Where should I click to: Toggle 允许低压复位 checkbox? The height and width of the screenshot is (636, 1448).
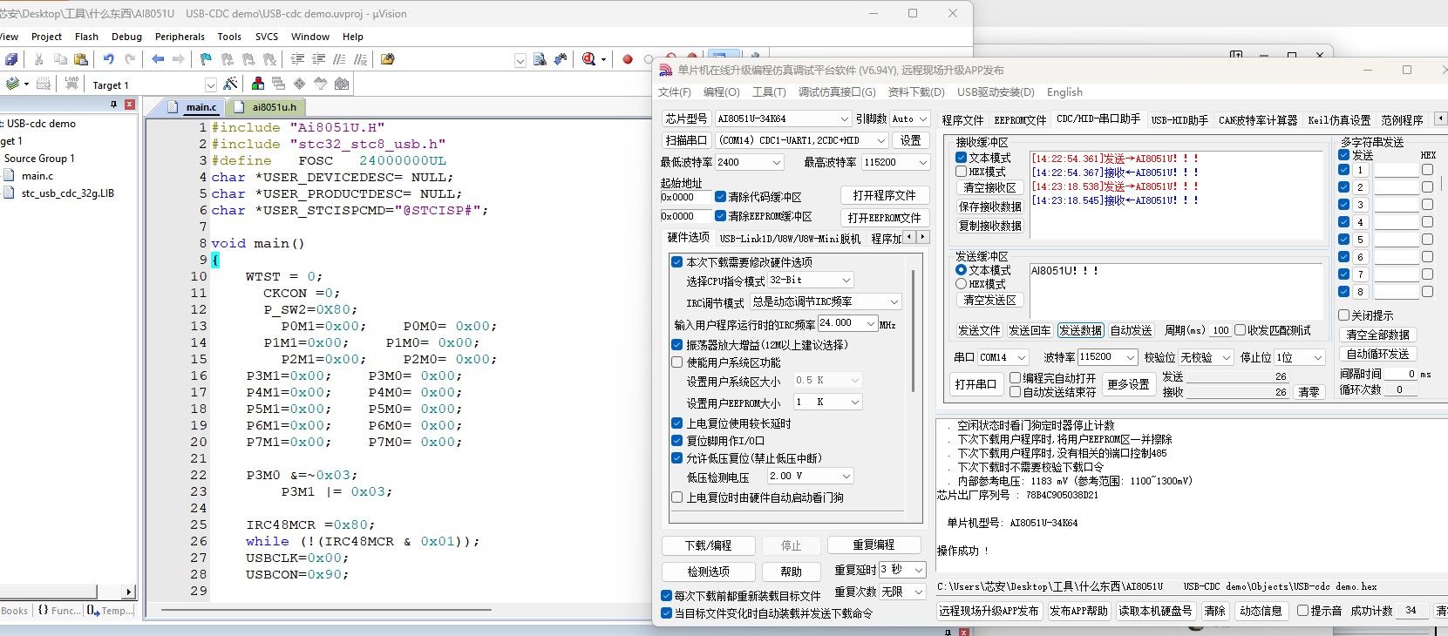tap(676, 458)
